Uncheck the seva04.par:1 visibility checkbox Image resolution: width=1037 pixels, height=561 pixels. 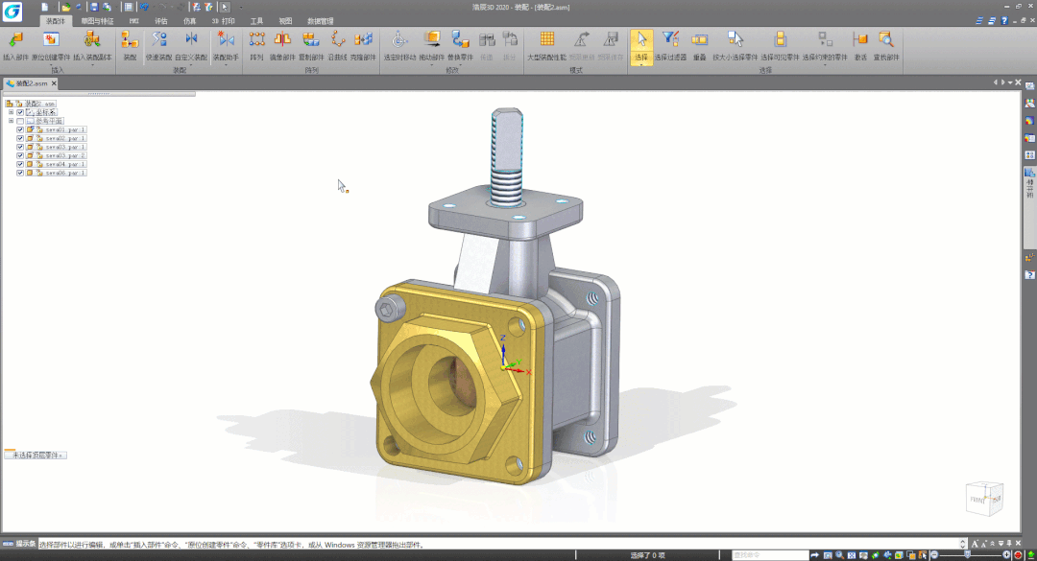pyautogui.click(x=20, y=164)
